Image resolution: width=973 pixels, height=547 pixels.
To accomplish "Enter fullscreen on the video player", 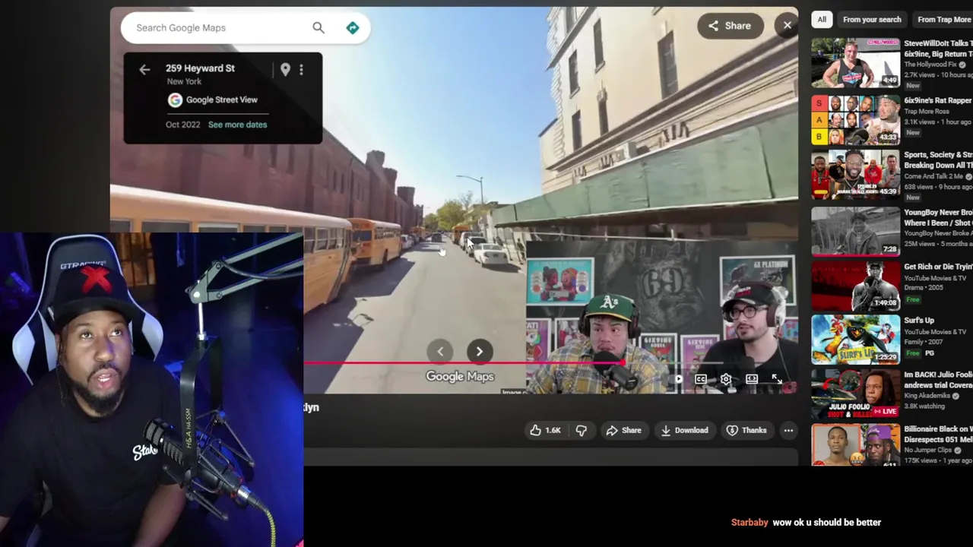I will tap(777, 379).
